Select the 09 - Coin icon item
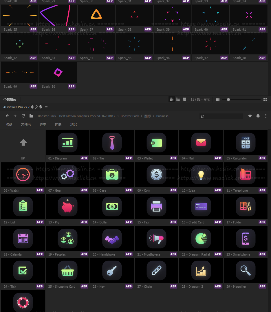Image resolution: width=271 pixels, height=312 pixels. pyautogui.click(x=157, y=178)
